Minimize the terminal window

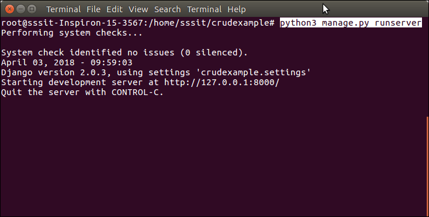tap(21, 9)
